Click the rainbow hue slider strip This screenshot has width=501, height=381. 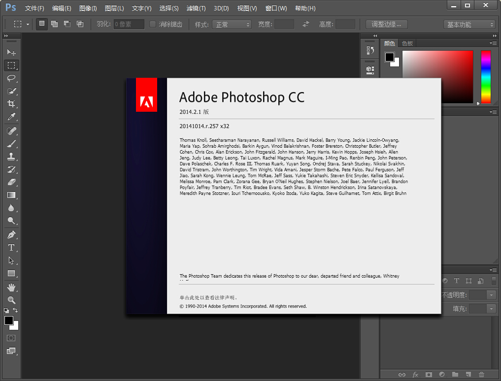(x=486, y=77)
